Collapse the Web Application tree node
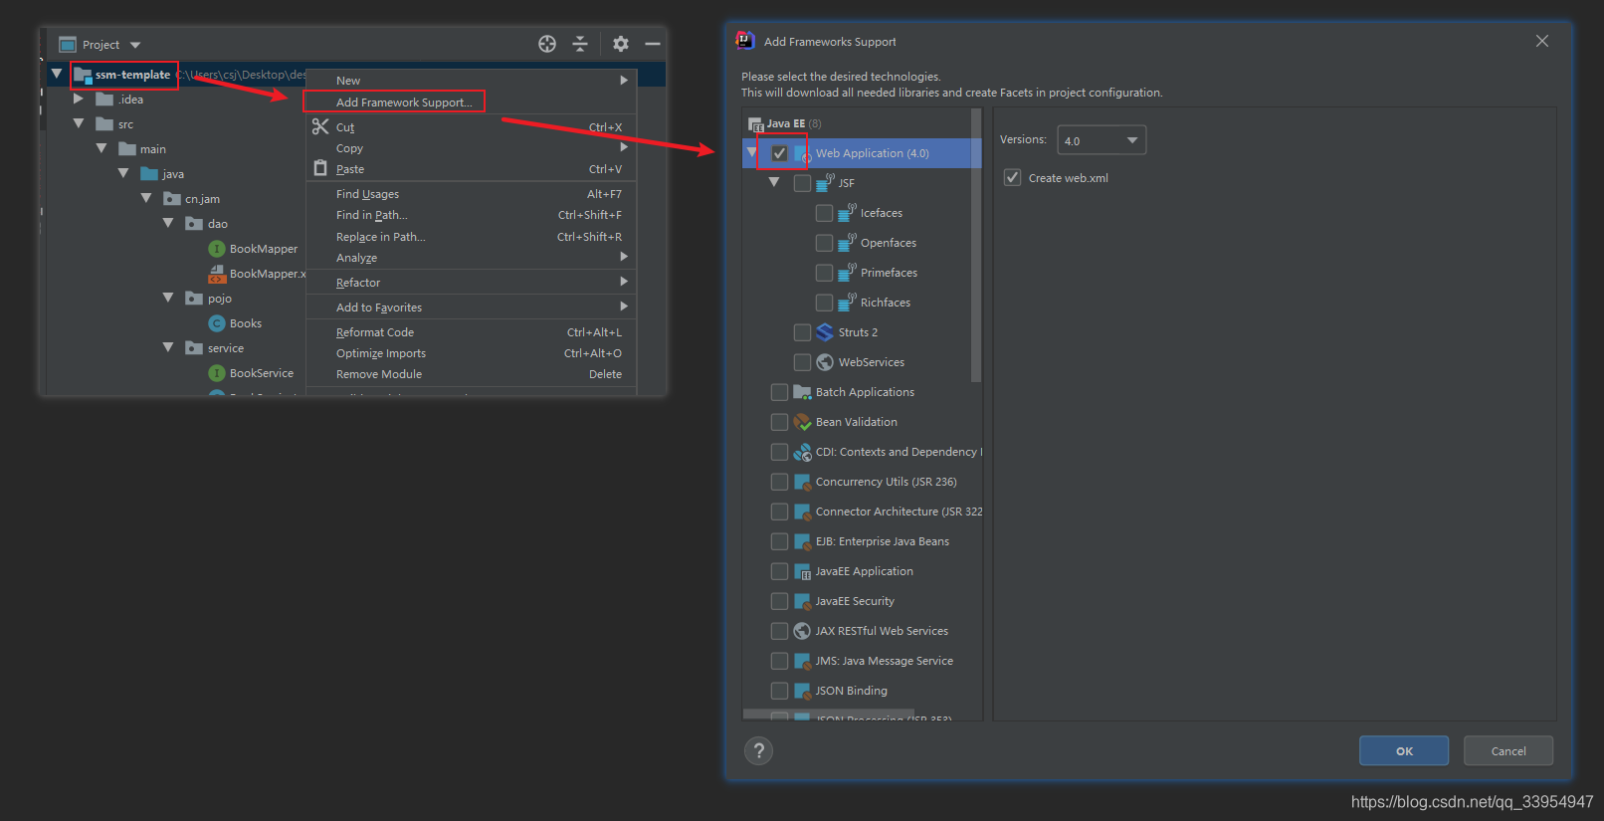Viewport: 1604px width, 821px height. 751,152
